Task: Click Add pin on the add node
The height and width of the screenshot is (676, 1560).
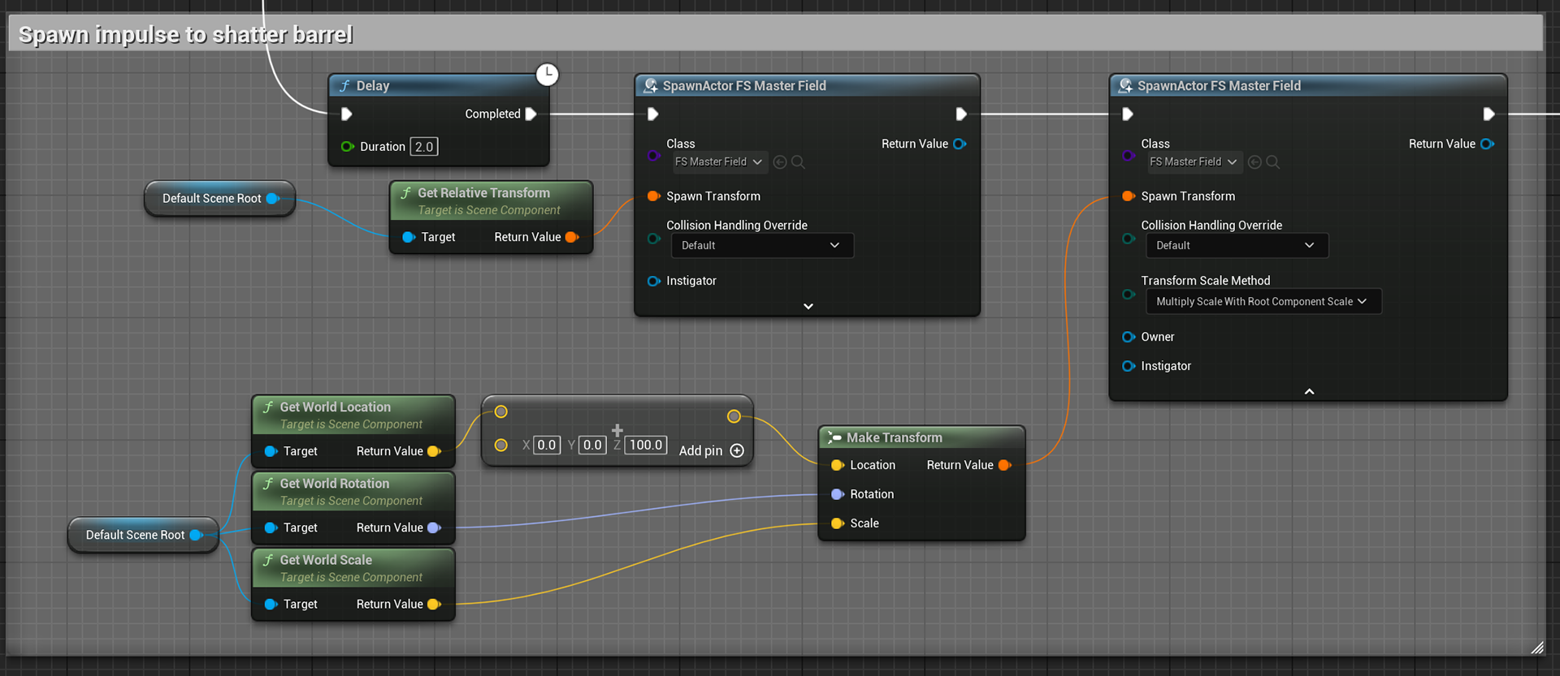Action: coord(711,451)
